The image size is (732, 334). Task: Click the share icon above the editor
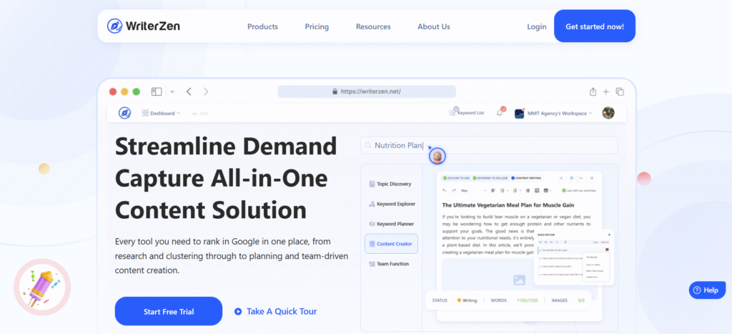coord(560,178)
